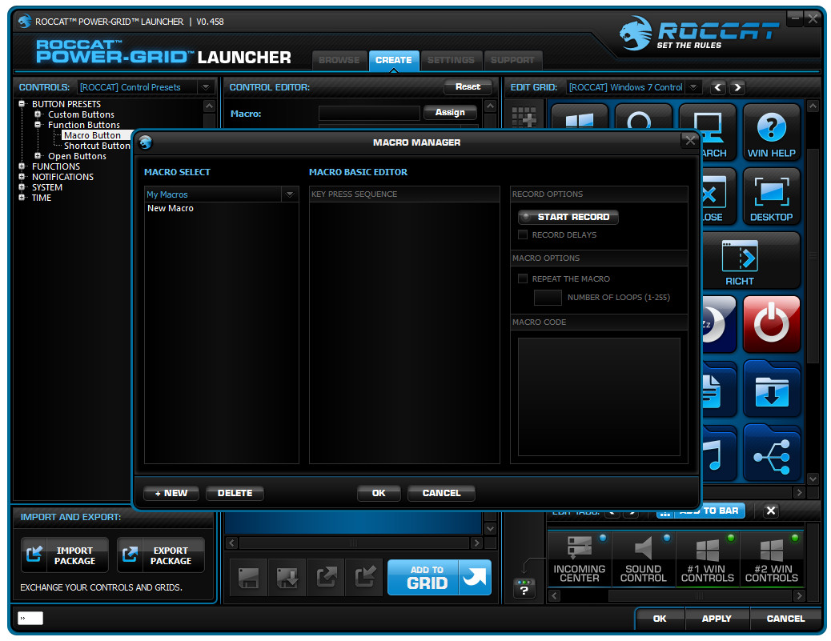This screenshot has height=641, width=831.
Task: Click the music note grid icon
Action: coord(719,453)
